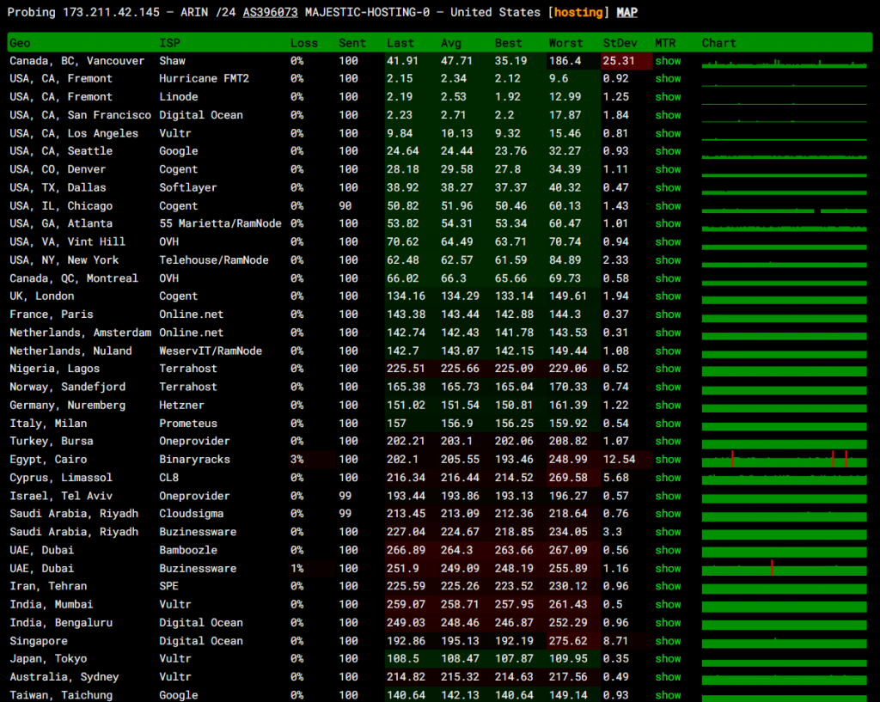Show MTR for Chicago Cogent row

pyautogui.click(x=668, y=206)
